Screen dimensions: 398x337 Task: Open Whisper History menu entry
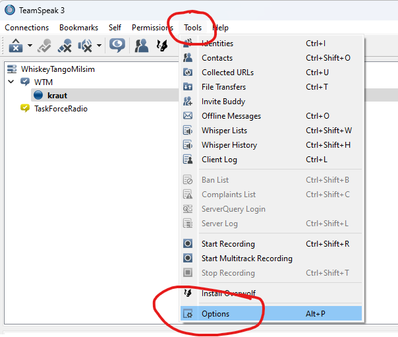tap(271, 144)
